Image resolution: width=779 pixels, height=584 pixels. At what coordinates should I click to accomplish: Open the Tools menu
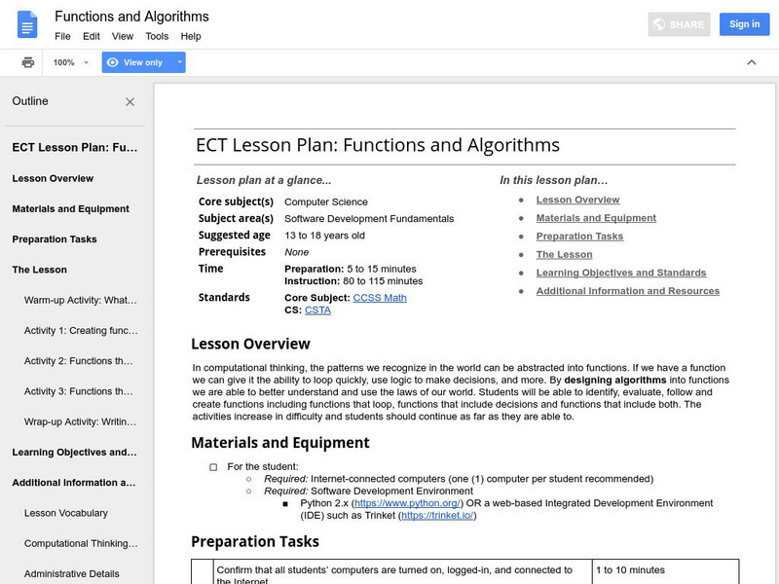point(157,36)
